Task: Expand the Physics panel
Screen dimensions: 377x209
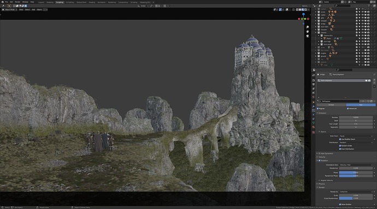Action: [x=321, y=184]
